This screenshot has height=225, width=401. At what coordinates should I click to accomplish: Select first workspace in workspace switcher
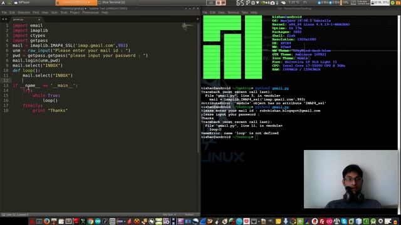211,2
